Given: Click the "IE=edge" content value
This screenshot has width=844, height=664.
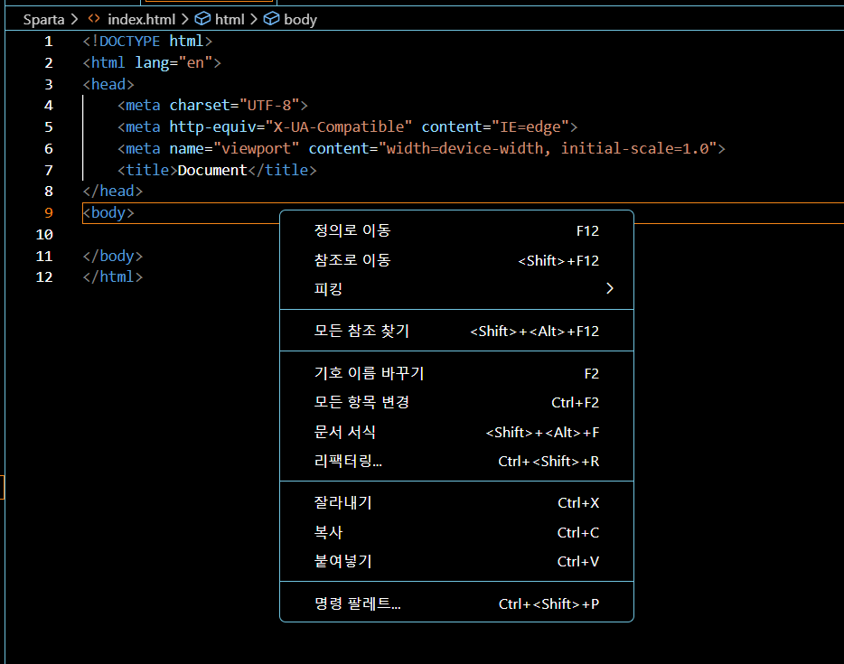Looking at the screenshot, I should 530,127.
